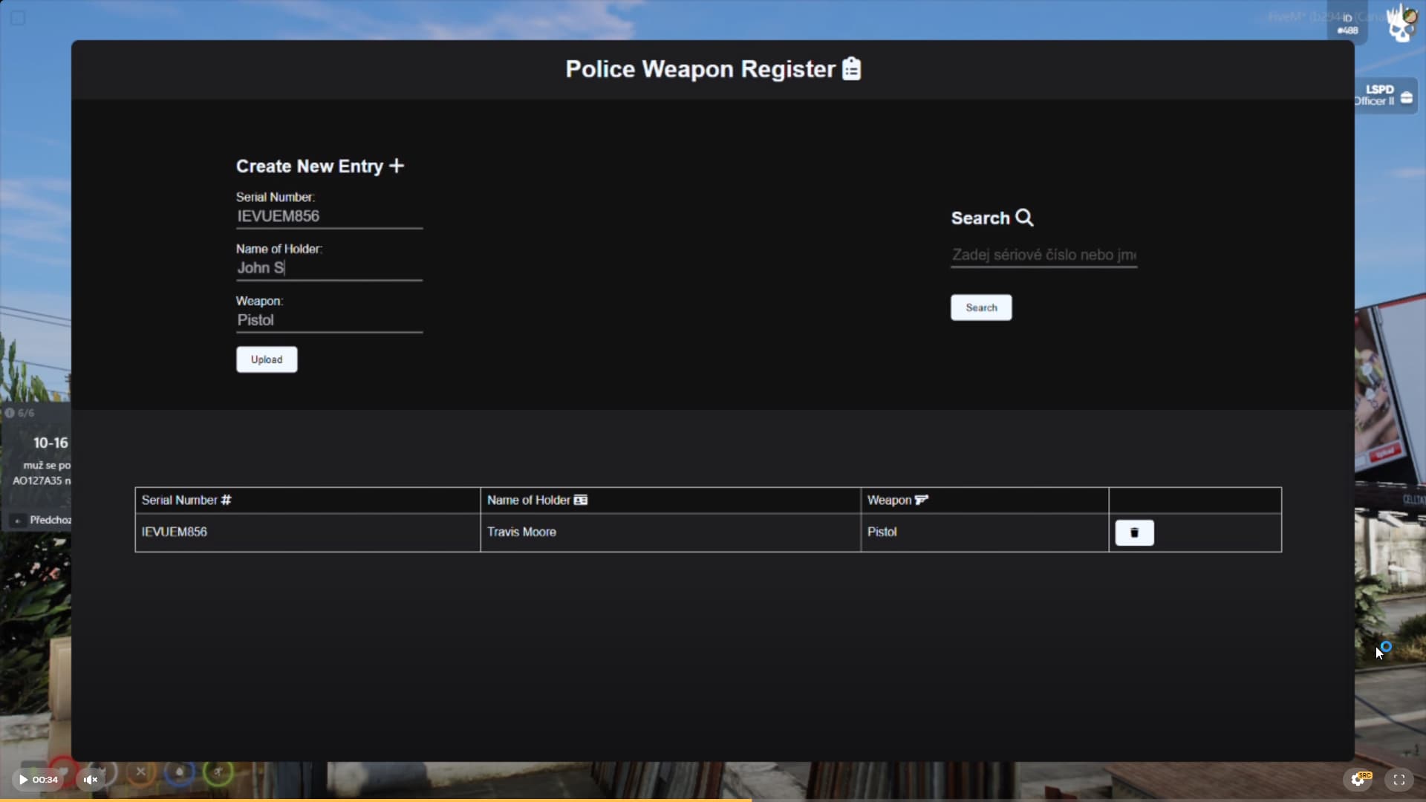Click the water droplet icon in the overlay controls
This screenshot has height=802, width=1426.
[x=180, y=773]
